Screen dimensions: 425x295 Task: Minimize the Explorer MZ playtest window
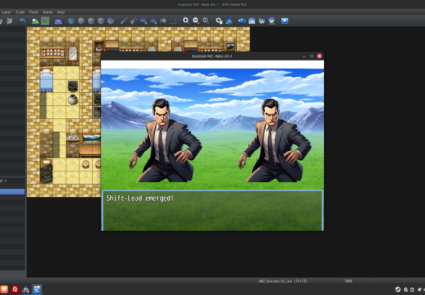click(304, 56)
